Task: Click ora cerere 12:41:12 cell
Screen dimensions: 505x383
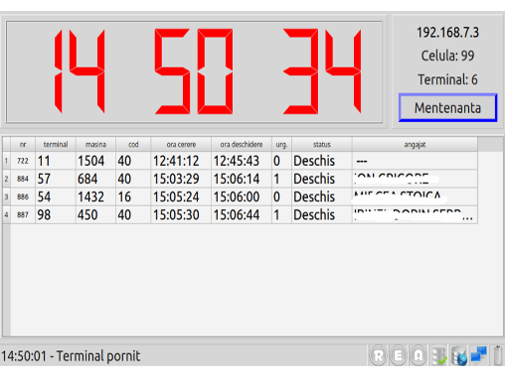Action: click(181, 161)
